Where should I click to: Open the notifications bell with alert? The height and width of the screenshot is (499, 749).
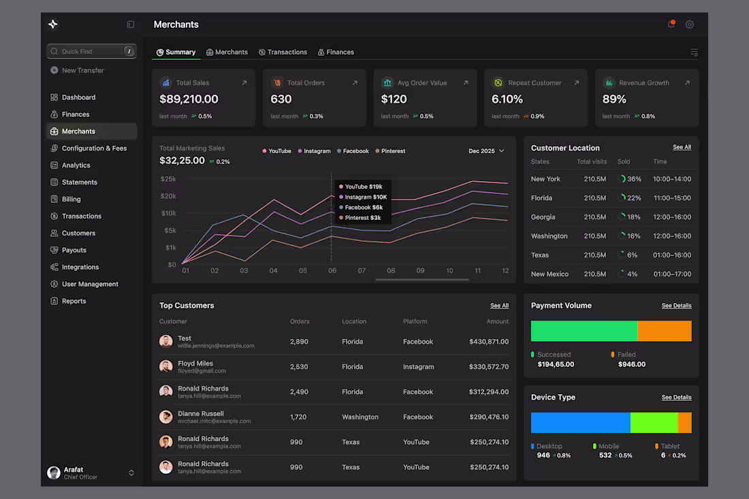click(x=671, y=24)
